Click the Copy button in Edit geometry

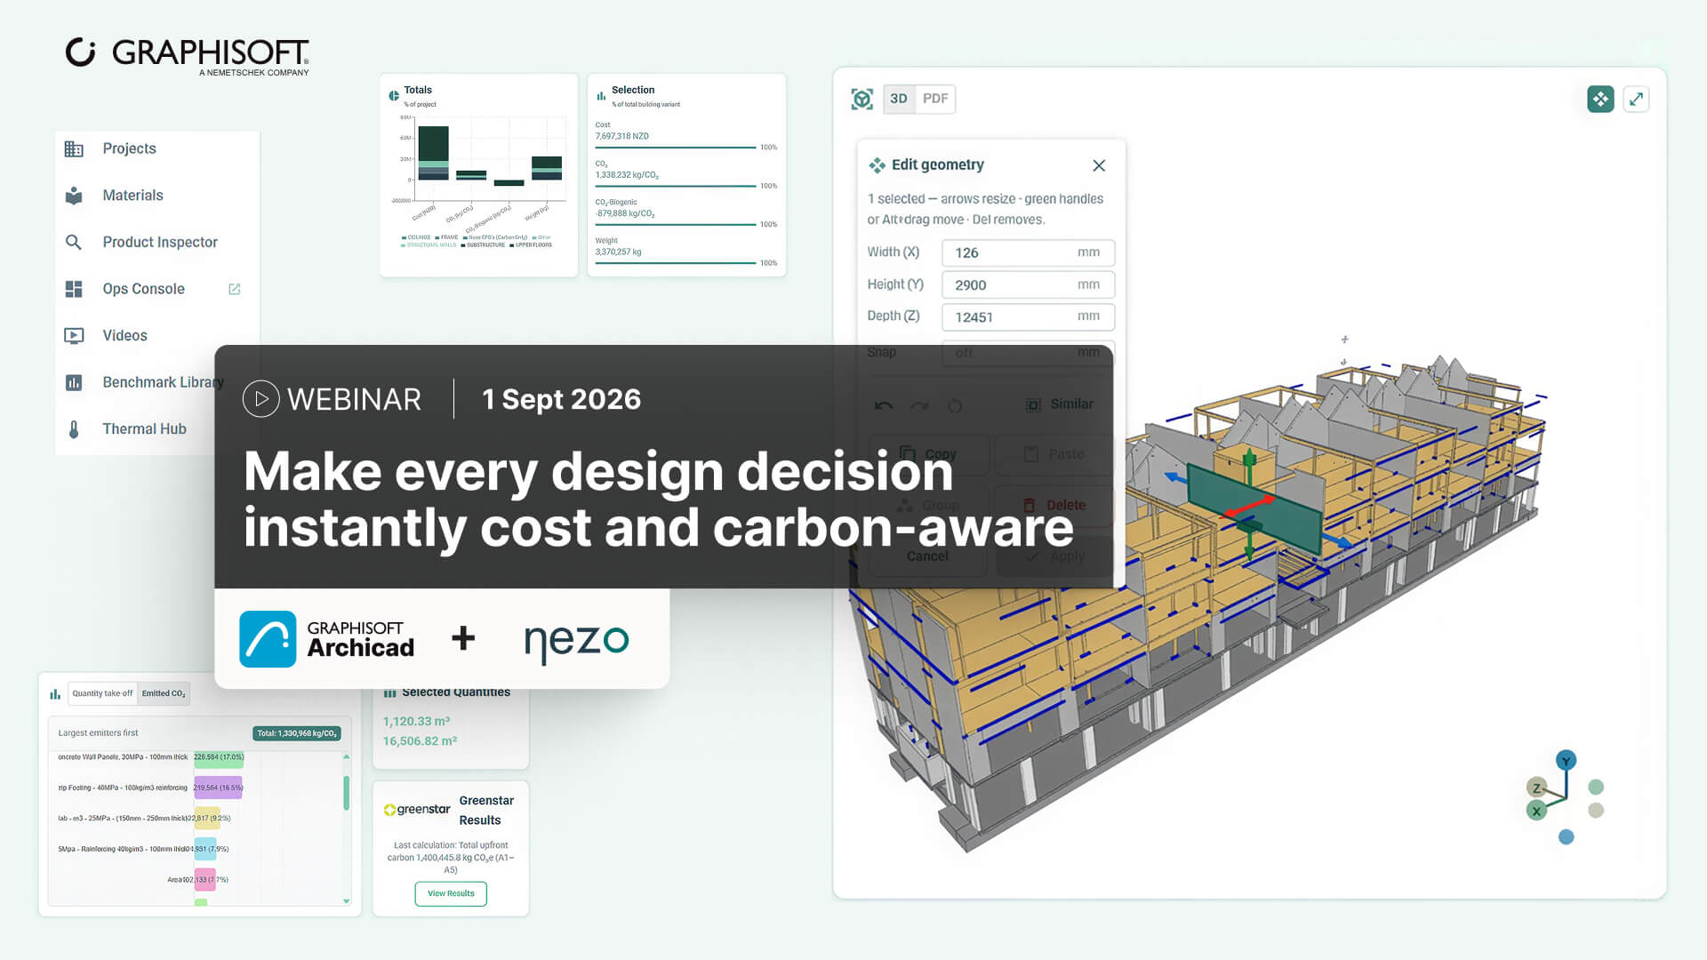pos(929,453)
